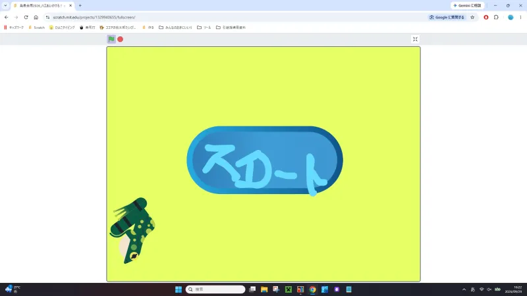
Task: Open the purple app on the taskbar
Action: pos(337,289)
